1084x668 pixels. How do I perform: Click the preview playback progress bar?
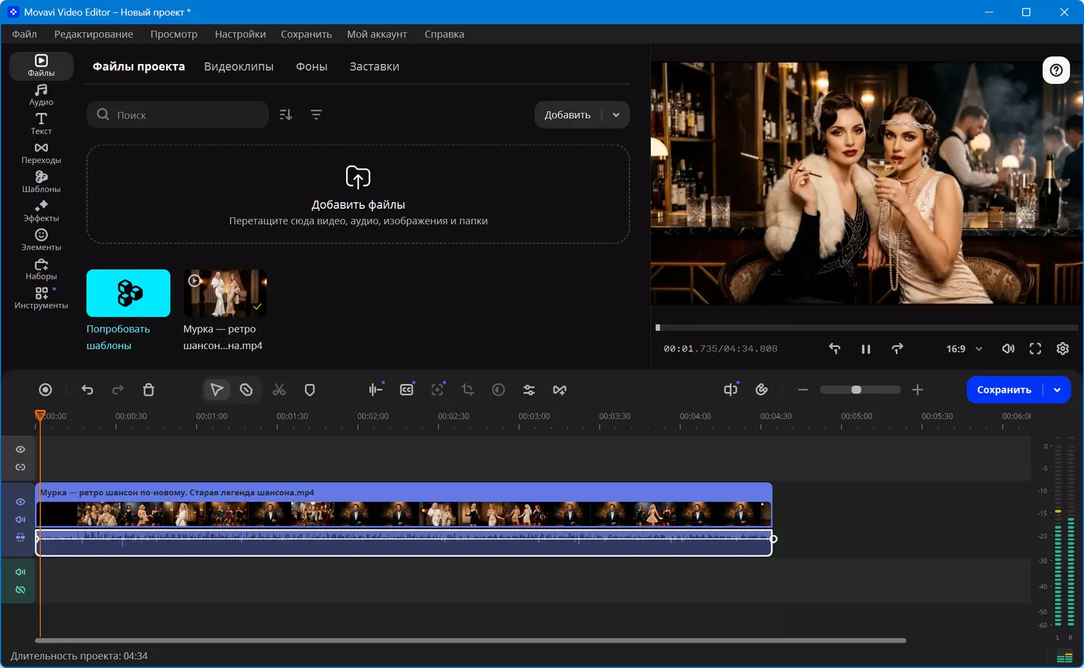click(867, 327)
